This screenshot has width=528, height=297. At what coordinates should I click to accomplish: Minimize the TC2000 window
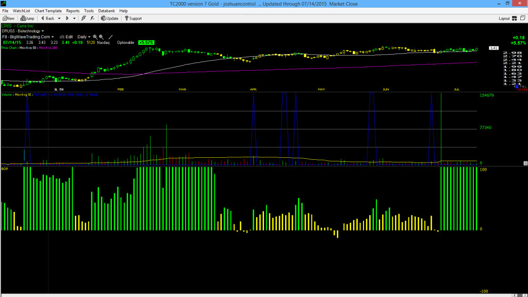[x=499, y=4]
